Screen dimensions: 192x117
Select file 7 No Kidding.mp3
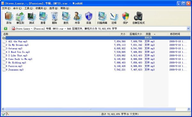click(16, 63)
